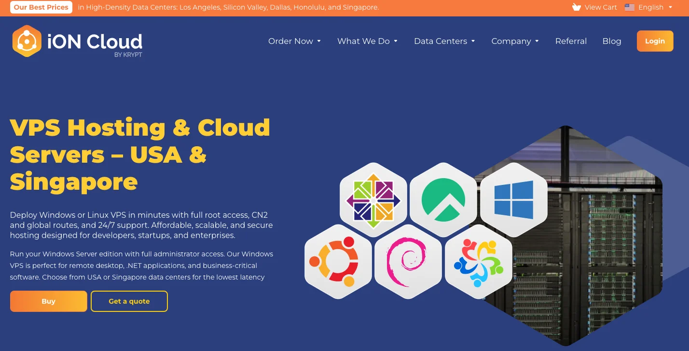Image resolution: width=689 pixels, height=351 pixels.
Task: Click the AlmaLinux logo hexagon
Action: click(x=479, y=261)
